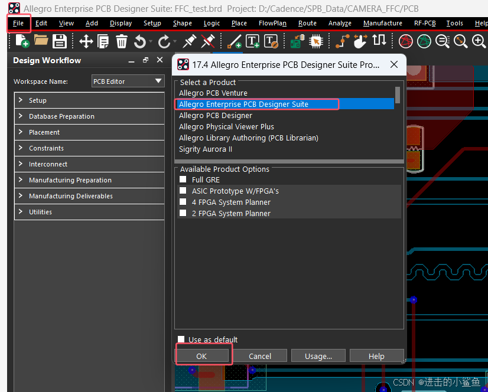Open the Edit menu
488x392 pixels.
[41, 24]
